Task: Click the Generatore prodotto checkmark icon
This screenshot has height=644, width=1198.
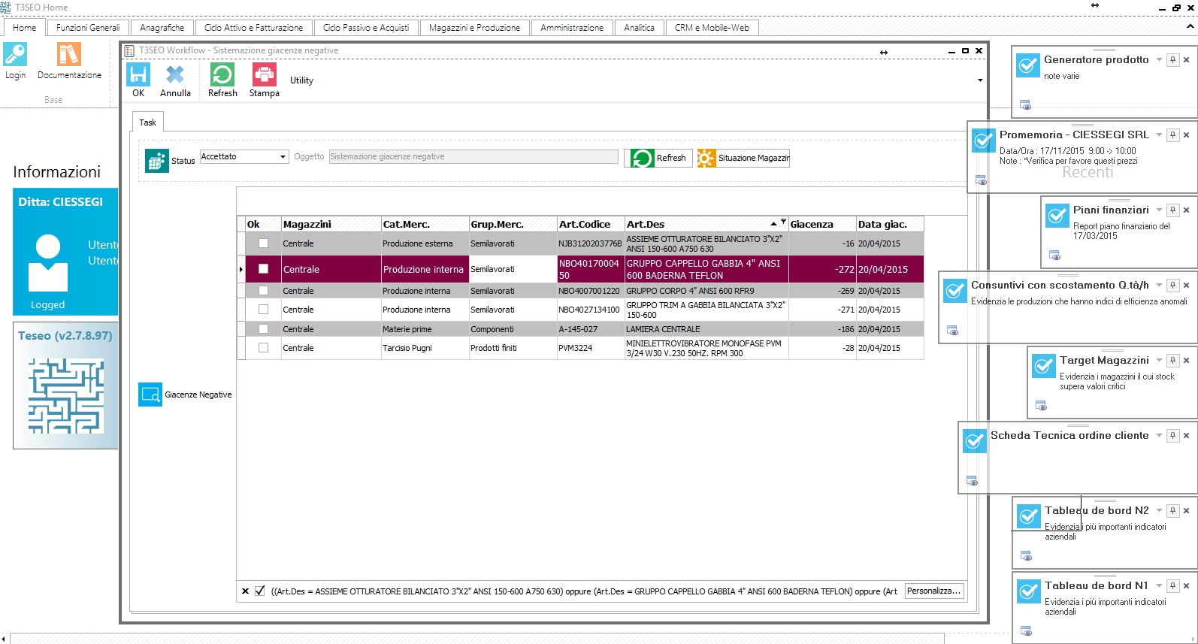Action: [x=1028, y=66]
